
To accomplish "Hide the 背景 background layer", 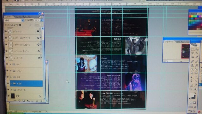I will 9,96.
